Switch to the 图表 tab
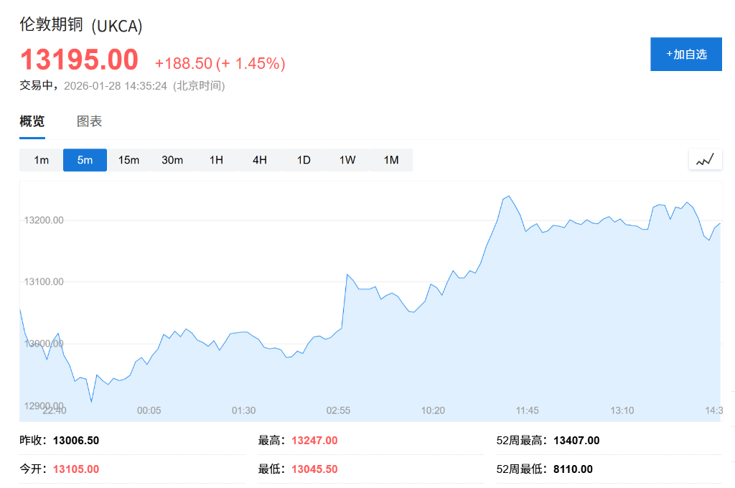The width and height of the screenshot is (735, 488). 90,121
